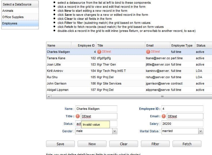Select Animals in the DataSource list
This screenshot has height=155, width=212.
[20, 11]
